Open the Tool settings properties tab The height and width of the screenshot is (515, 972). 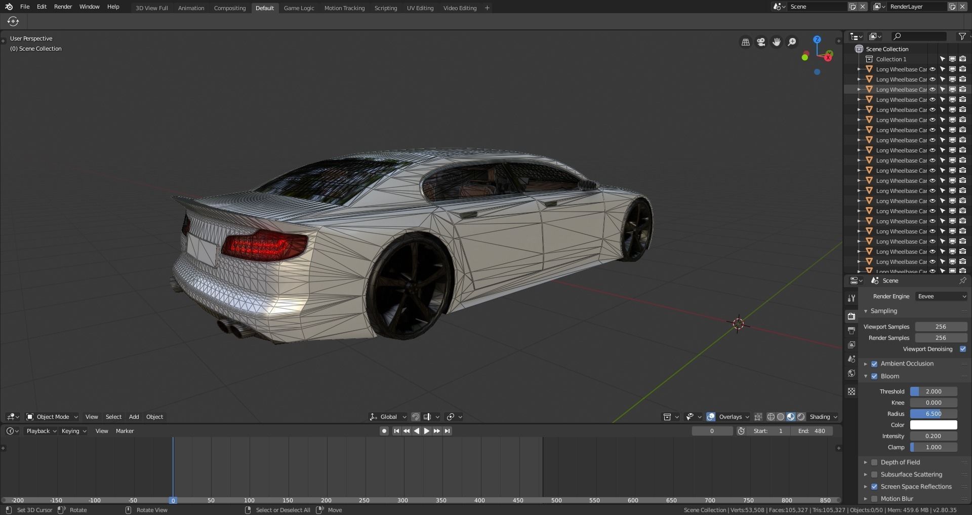click(852, 298)
